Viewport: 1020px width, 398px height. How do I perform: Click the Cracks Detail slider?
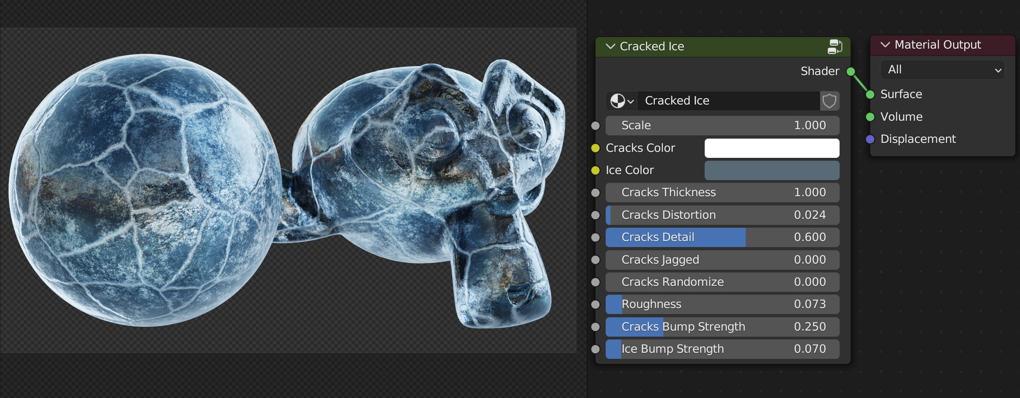point(721,237)
